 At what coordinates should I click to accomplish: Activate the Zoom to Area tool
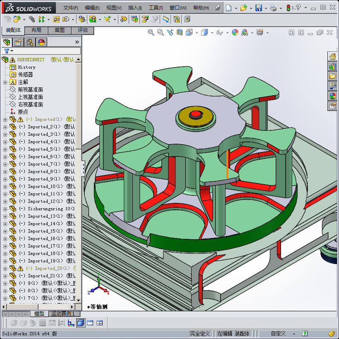161,32
